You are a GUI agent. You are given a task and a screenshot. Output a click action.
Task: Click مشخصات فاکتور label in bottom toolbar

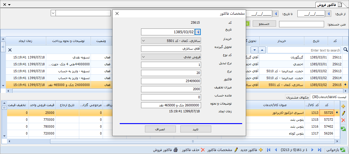[220, 150]
